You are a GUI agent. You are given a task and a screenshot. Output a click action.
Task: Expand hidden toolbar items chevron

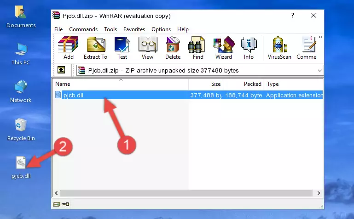click(320, 37)
